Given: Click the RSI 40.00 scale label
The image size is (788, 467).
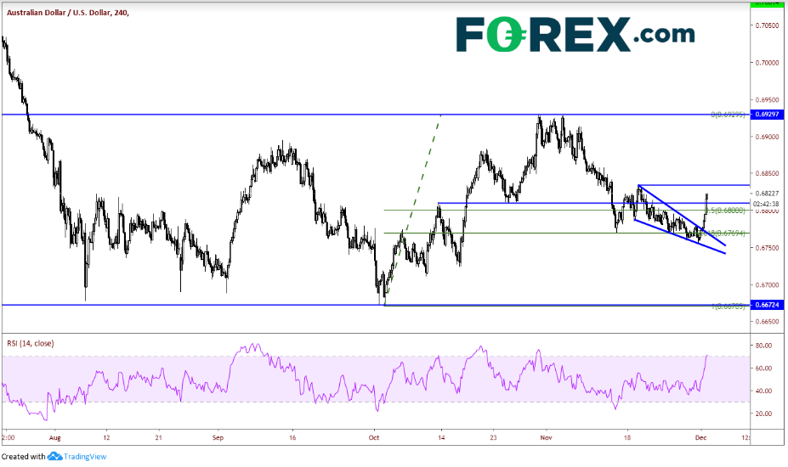Looking at the screenshot, I should tap(763, 391).
